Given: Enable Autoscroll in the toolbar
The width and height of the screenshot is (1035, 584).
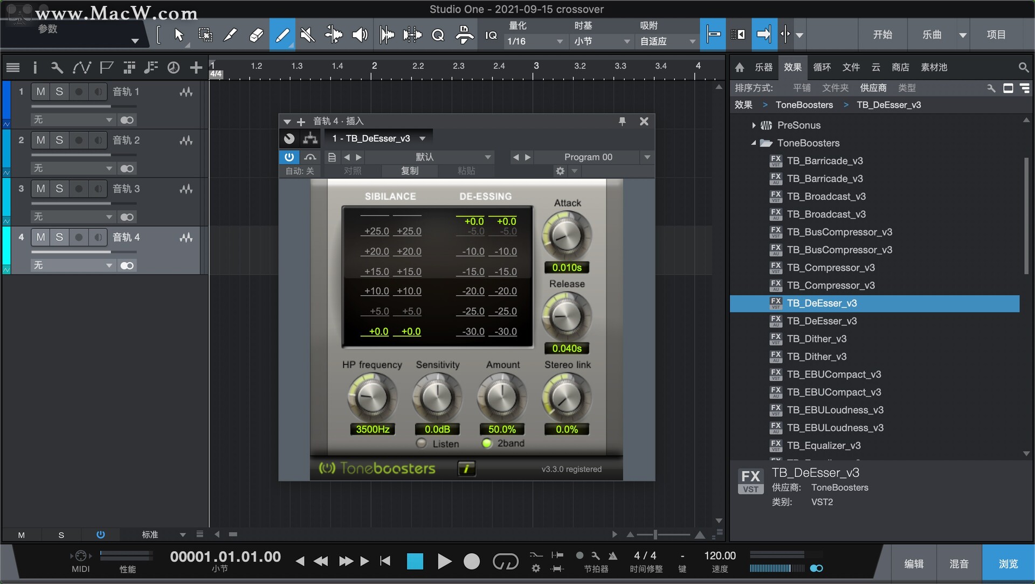Looking at the screenshot, I should pos(764,35).
